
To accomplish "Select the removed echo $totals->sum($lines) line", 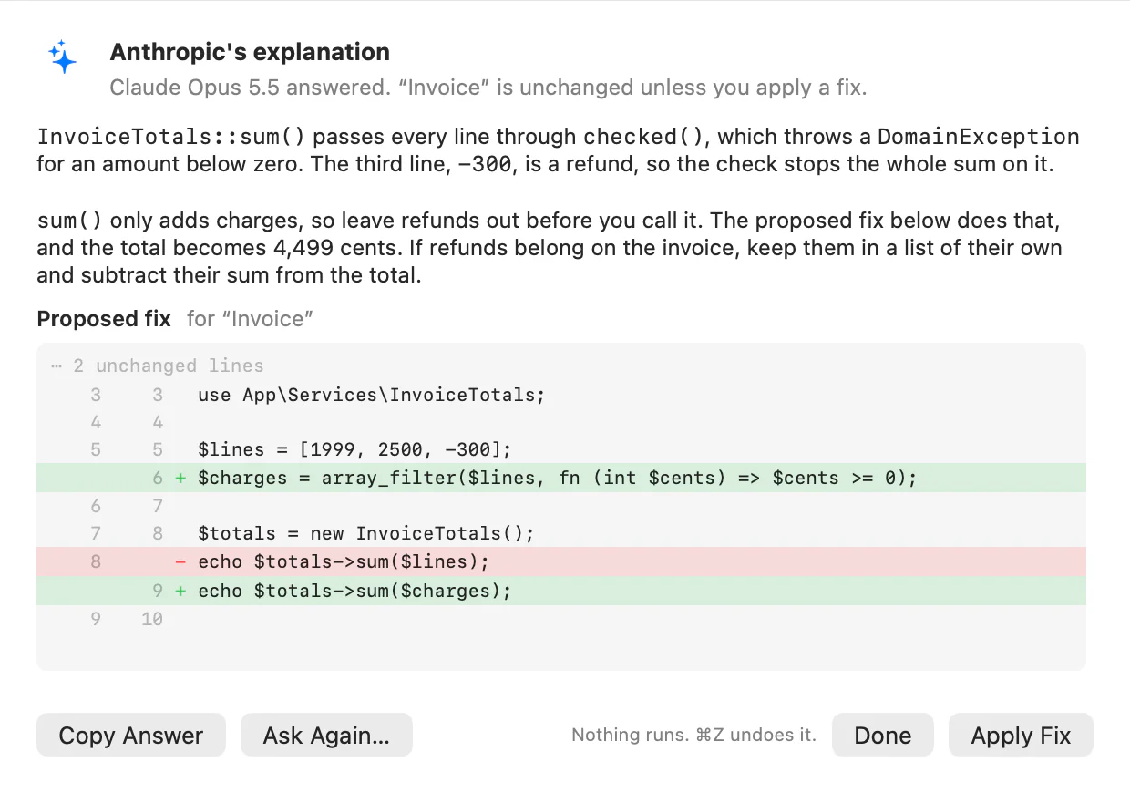I will coord(560,561).
